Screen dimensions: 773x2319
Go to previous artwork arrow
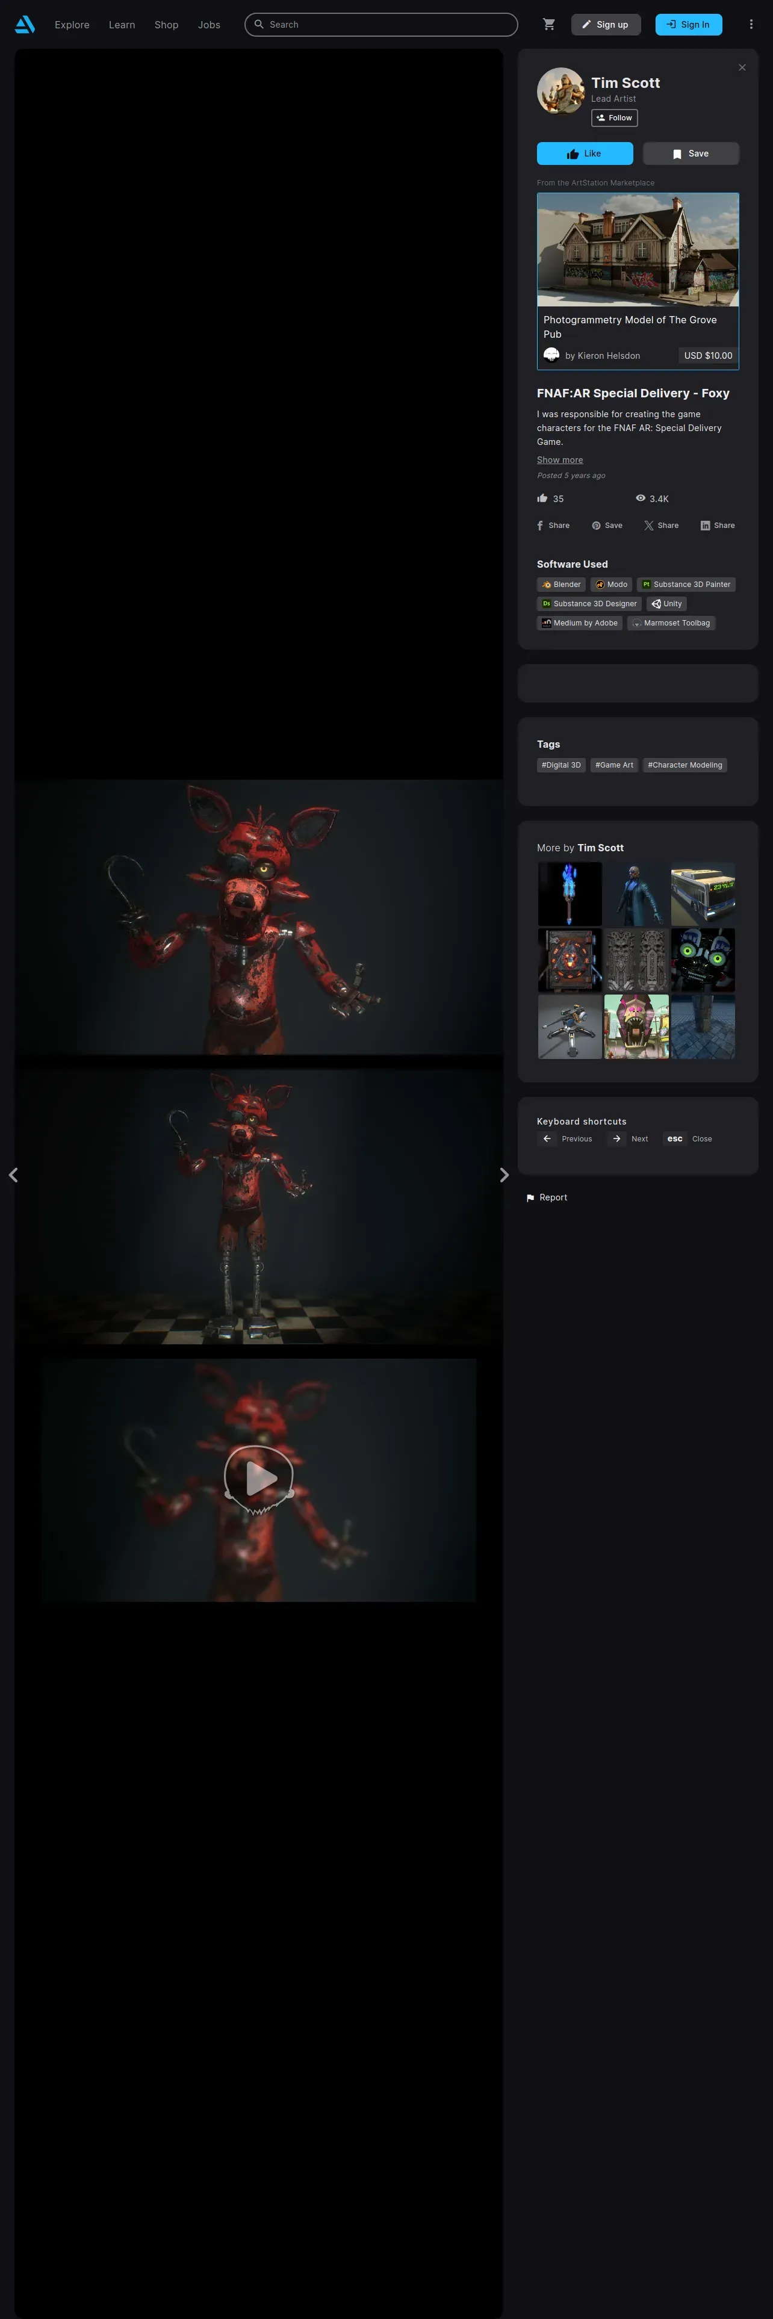coord(13,1175)
